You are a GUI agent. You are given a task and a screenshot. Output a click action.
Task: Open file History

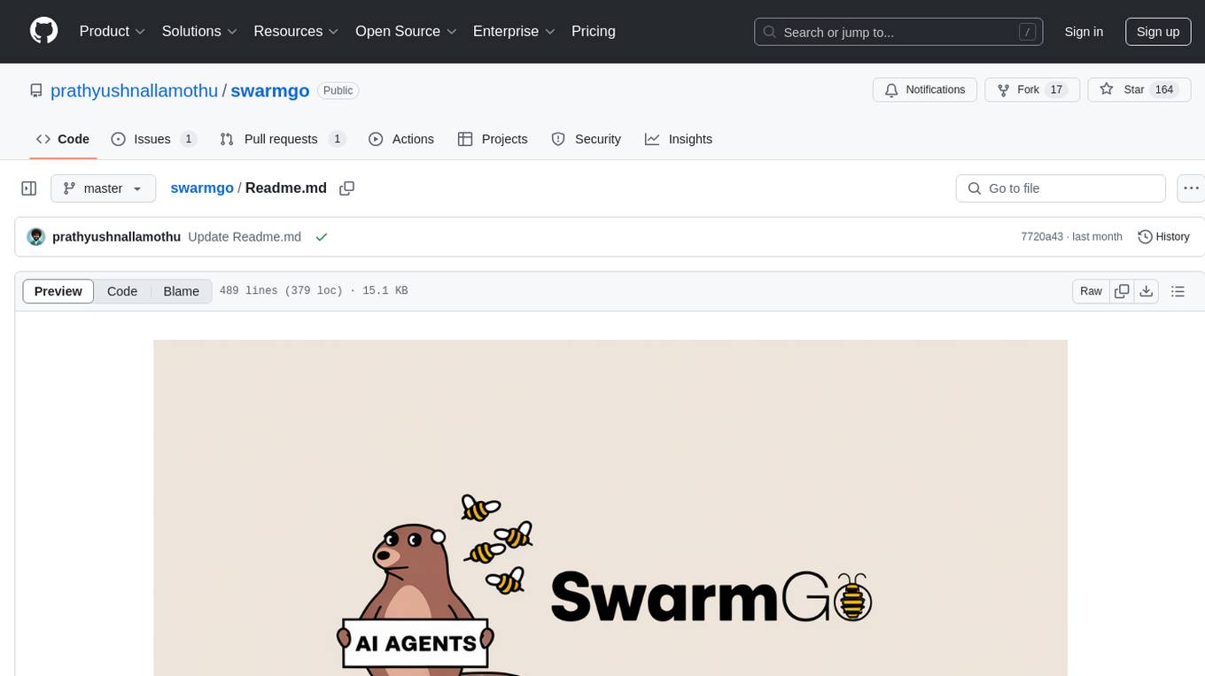1163,237
